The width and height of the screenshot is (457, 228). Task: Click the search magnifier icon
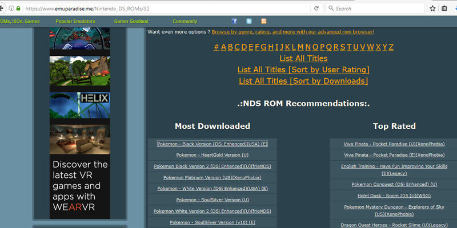pyautogui.click(x=331, y=9)
